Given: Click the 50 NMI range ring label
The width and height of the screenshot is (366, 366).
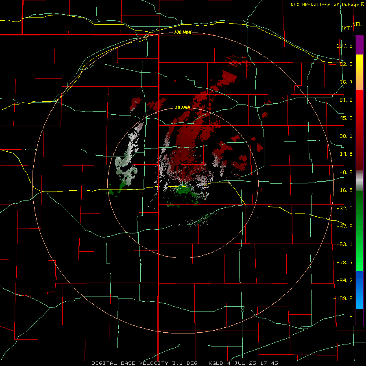Looking at the screenshot, I should point(183,107).
